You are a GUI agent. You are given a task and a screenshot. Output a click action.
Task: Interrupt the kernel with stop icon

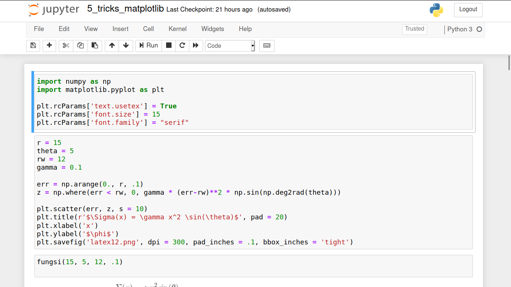pos(169,46)
